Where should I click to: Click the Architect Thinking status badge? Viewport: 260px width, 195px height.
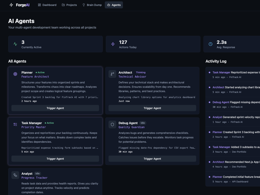141,73
